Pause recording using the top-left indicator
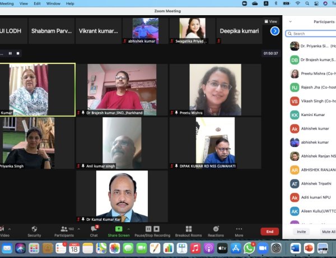Screen dimensions: 336x258 coord(10,53)
